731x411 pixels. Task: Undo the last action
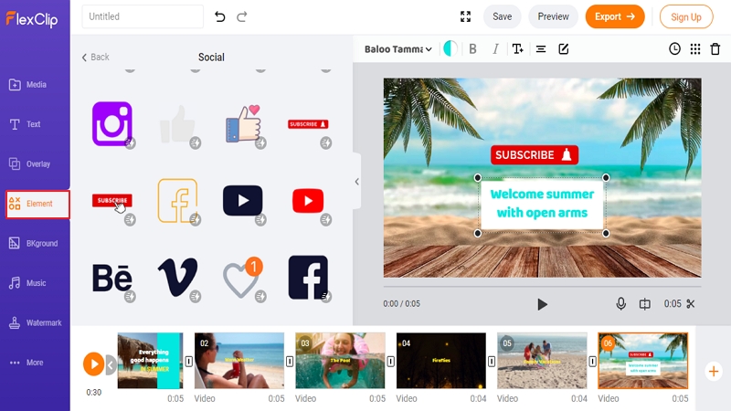coord(219,16)
